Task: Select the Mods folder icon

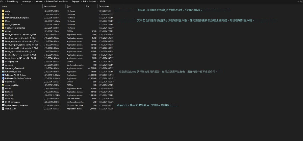Action: coord(3,21)
